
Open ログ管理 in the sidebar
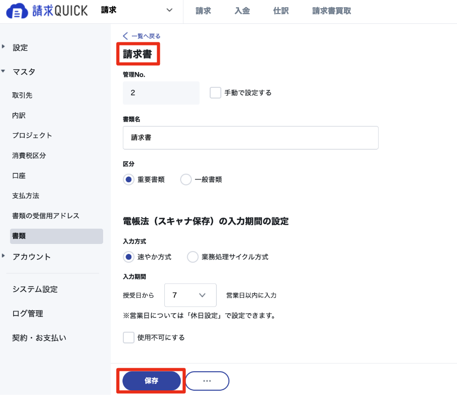tap(27, 314)
